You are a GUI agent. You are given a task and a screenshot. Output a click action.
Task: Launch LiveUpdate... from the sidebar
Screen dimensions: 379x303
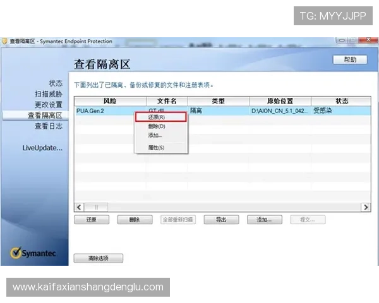click(x=42, y=148)
